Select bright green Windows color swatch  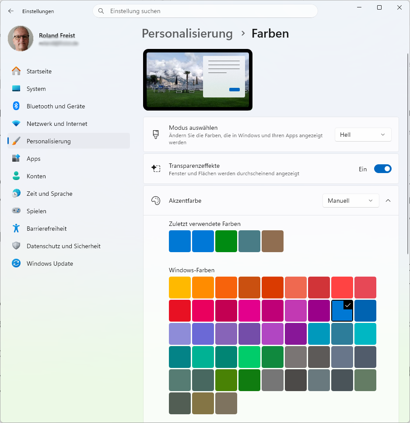pos(249,357)
